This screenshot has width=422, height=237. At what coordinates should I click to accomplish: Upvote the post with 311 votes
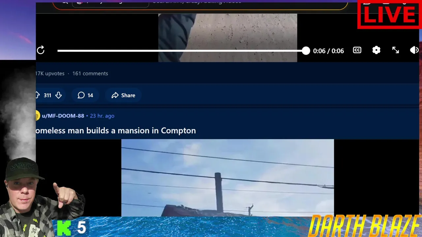[x=37, y=95]
